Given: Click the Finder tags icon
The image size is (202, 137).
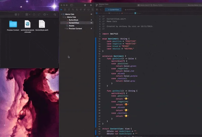Looking at the screenshot, I should click(39, 15).
